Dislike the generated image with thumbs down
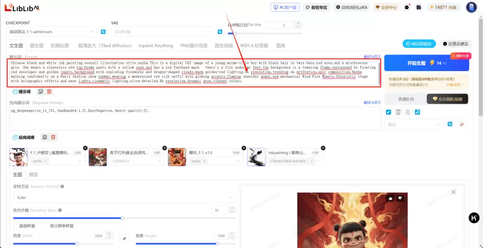The image size is (483, 248). point(400,198)
